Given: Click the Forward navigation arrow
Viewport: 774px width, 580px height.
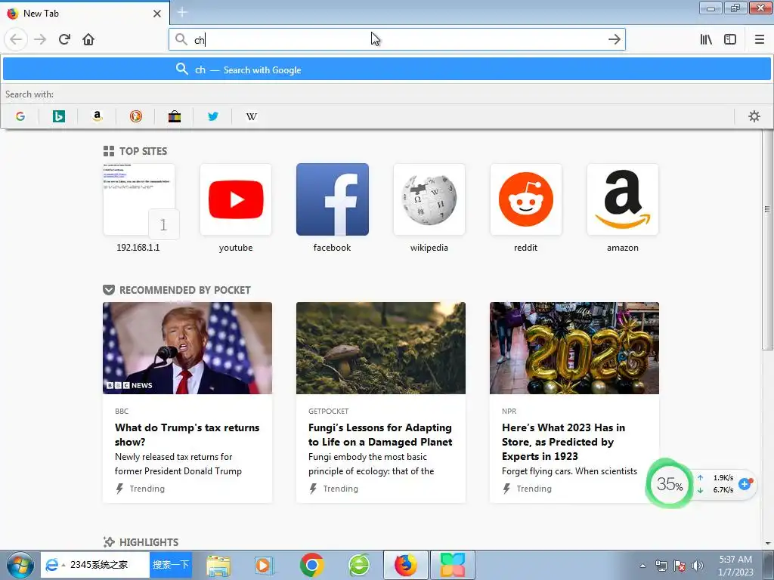Looking at the screenshot, I should click(40, 39).
